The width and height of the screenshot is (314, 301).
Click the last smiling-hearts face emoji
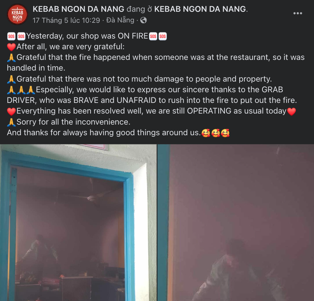225,133
